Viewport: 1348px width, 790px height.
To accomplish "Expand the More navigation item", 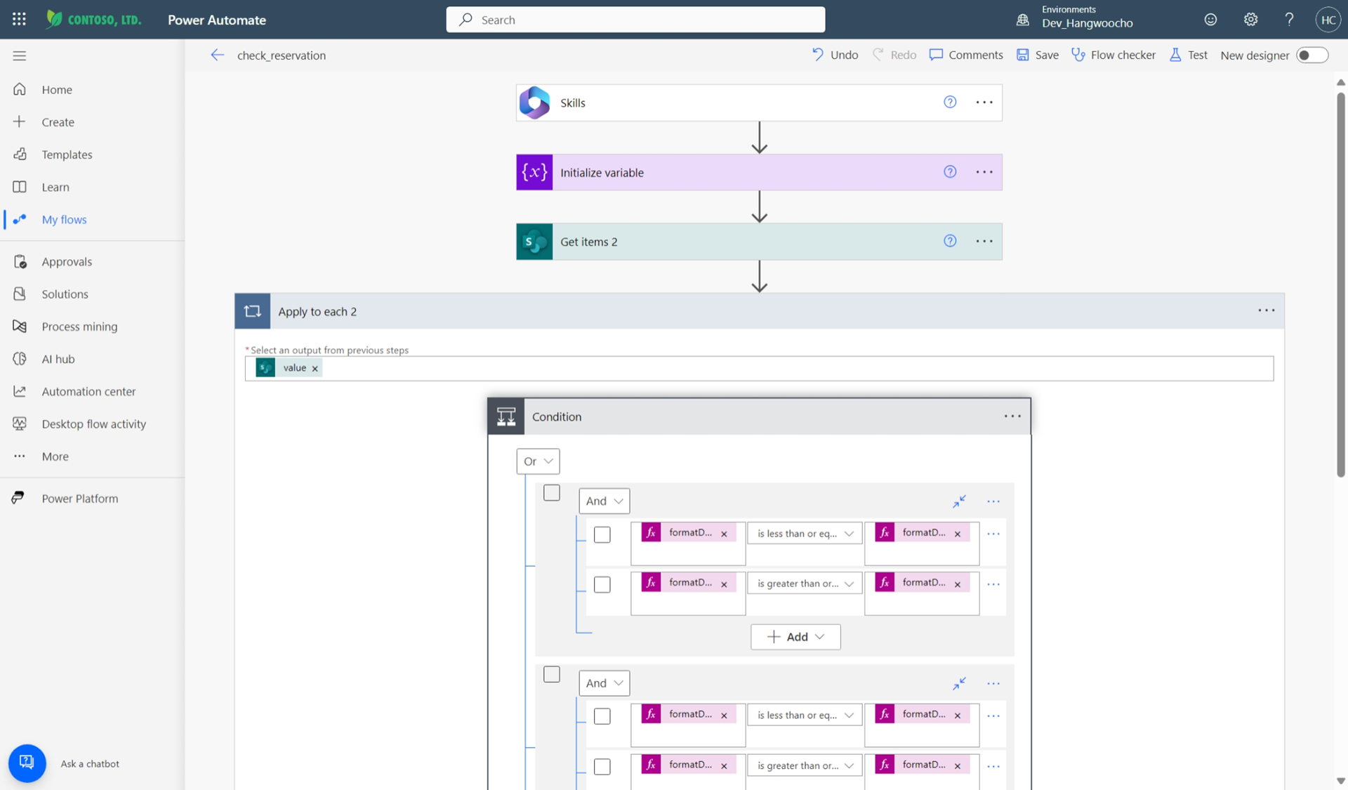I will [55, 456].
